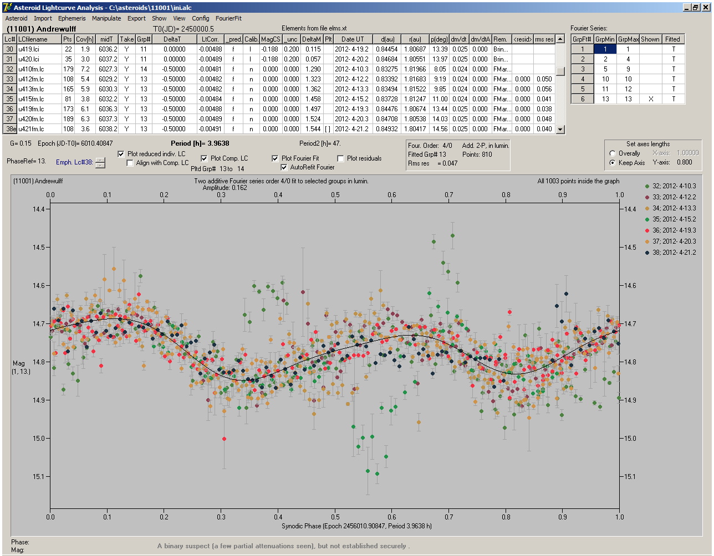Click the Shown X mark in row 6

(651, 99)
